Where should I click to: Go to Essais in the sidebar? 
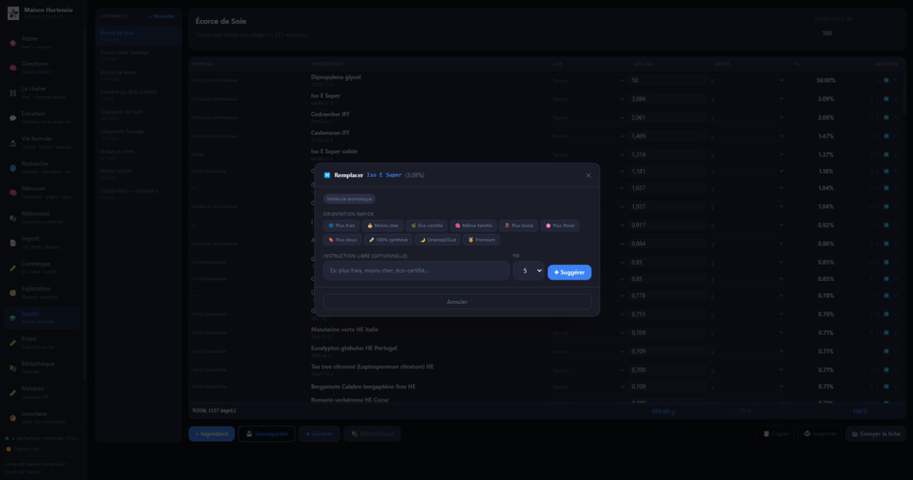point(43,342)
